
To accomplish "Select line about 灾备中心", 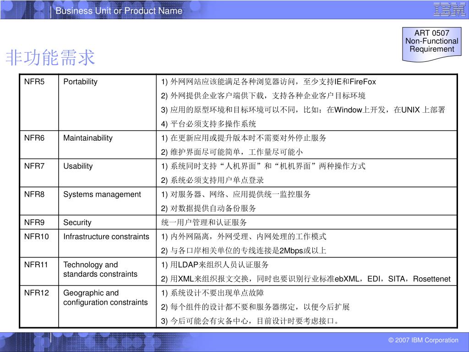I will coord(251,321).
